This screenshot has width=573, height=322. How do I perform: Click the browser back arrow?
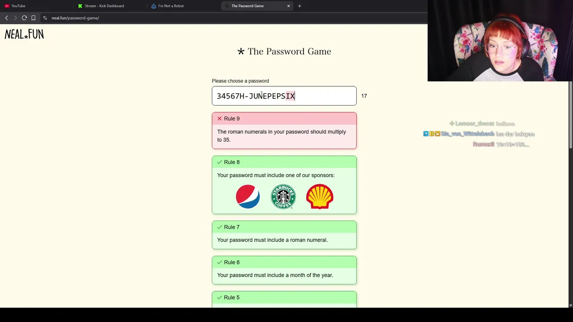tap(6, 18)
